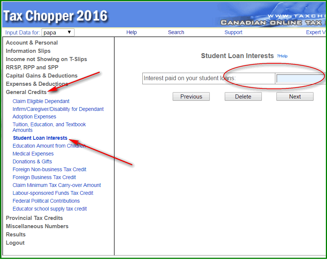Expand Expenses & Deductions section
The height and width of the screenshot is (260, 327).
tap(37, 84)
